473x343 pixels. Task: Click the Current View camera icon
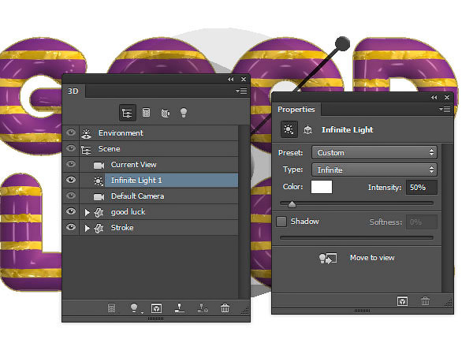(99, 165)
